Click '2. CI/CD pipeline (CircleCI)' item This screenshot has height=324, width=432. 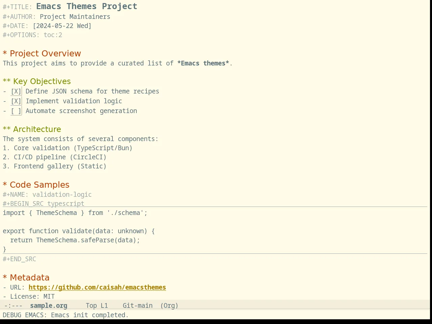click(x=55, y=157)
